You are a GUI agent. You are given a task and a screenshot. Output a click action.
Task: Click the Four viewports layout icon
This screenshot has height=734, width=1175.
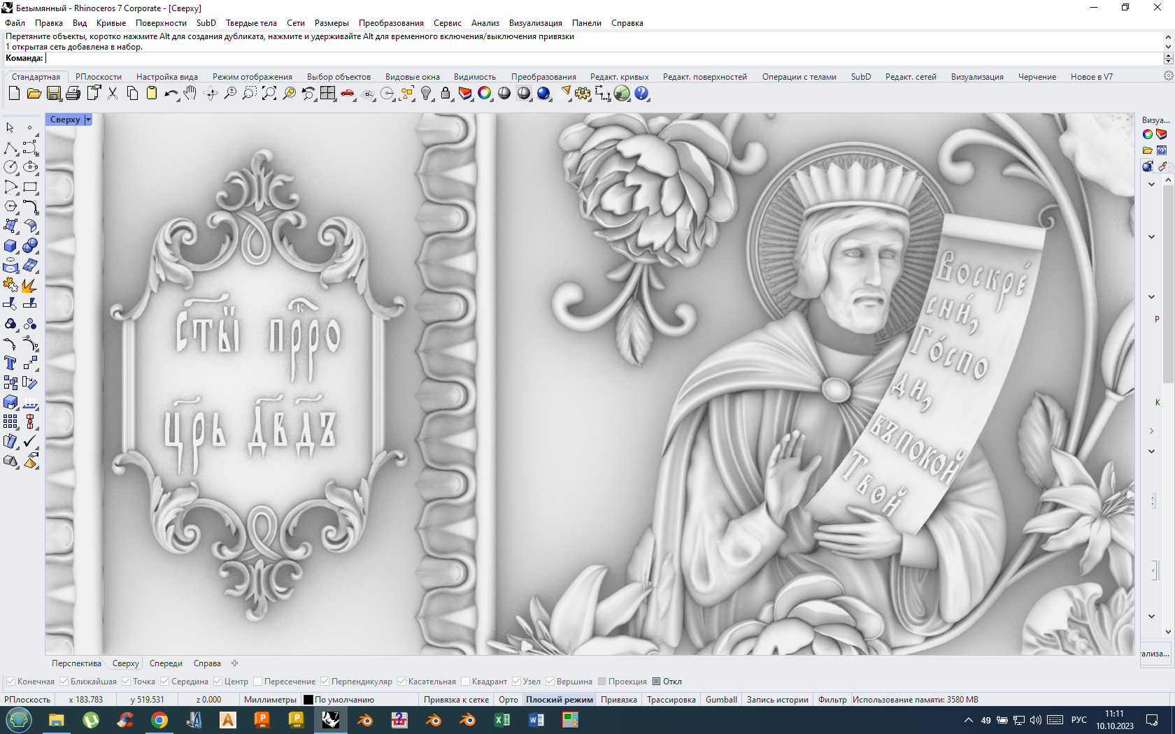tap(328, 93)
